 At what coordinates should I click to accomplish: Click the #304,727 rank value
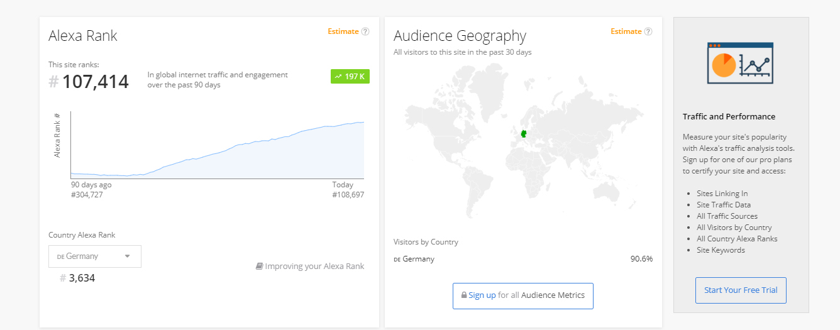[x=87, y=195]
